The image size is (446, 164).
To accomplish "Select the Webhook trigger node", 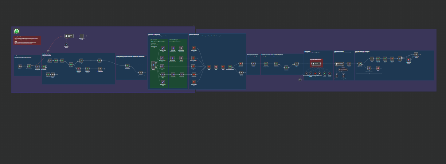I will (x=20, y=66).
